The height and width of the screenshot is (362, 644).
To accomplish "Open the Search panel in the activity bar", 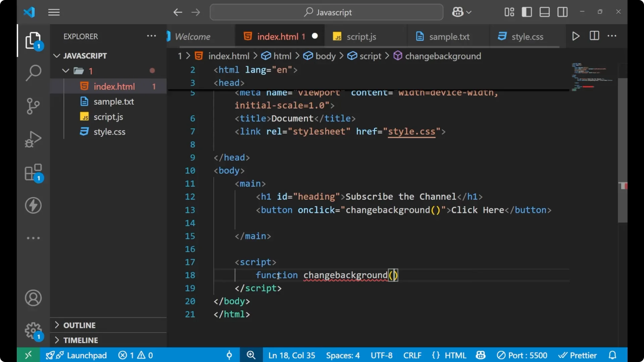I will click(33, 73).
